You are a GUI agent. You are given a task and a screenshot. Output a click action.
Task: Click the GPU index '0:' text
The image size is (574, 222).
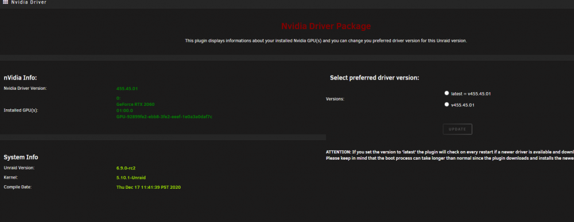point(118,98)
